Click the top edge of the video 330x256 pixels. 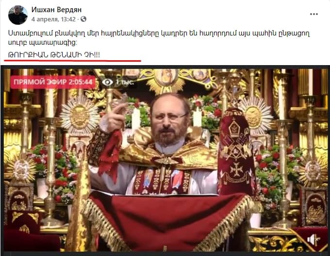click(x=165, y=67)
